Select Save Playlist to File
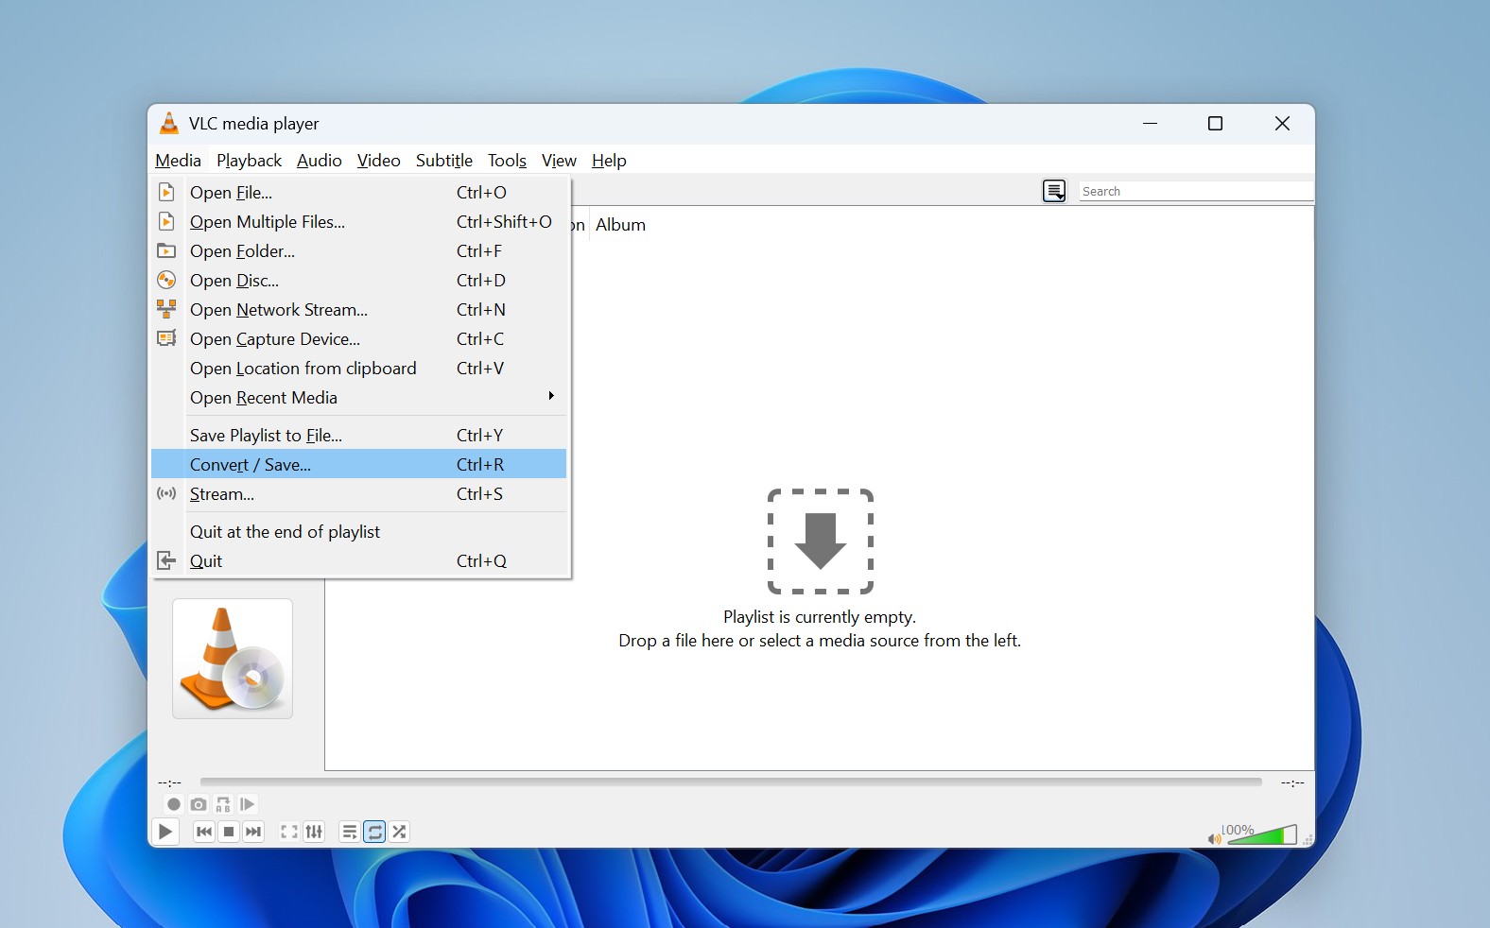 [359, 436]
